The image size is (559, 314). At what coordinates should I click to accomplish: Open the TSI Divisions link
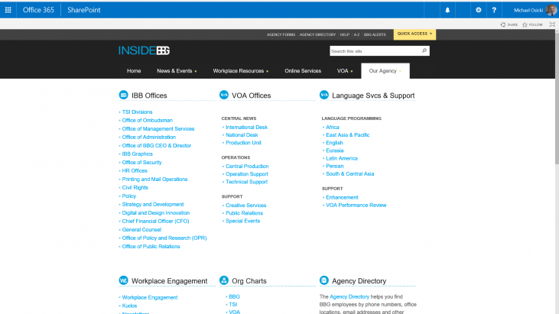[137, 112]
